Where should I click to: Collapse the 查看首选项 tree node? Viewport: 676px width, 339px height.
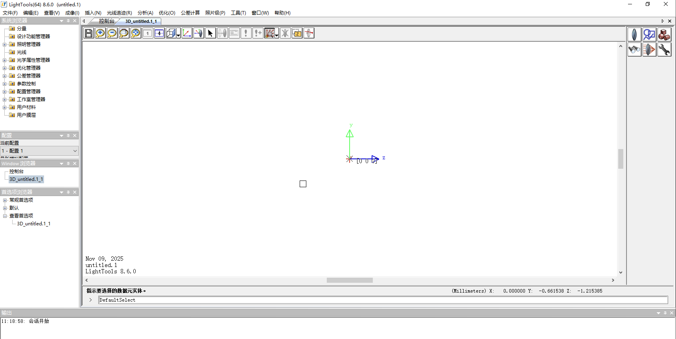coord(5,216)
